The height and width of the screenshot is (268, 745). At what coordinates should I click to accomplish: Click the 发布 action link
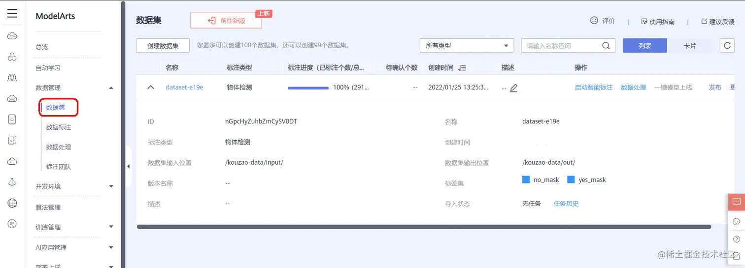(715, 87)
